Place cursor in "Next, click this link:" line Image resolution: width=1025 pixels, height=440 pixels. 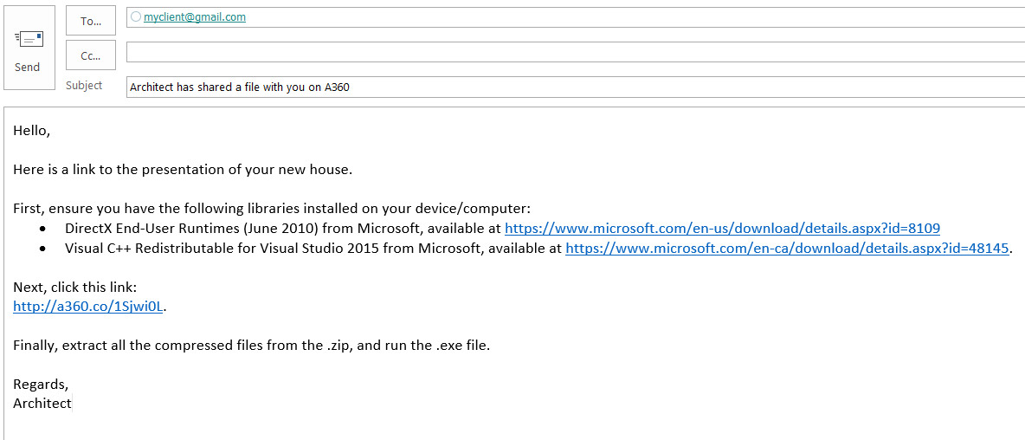pyautogui.click(x=74, y=287)
